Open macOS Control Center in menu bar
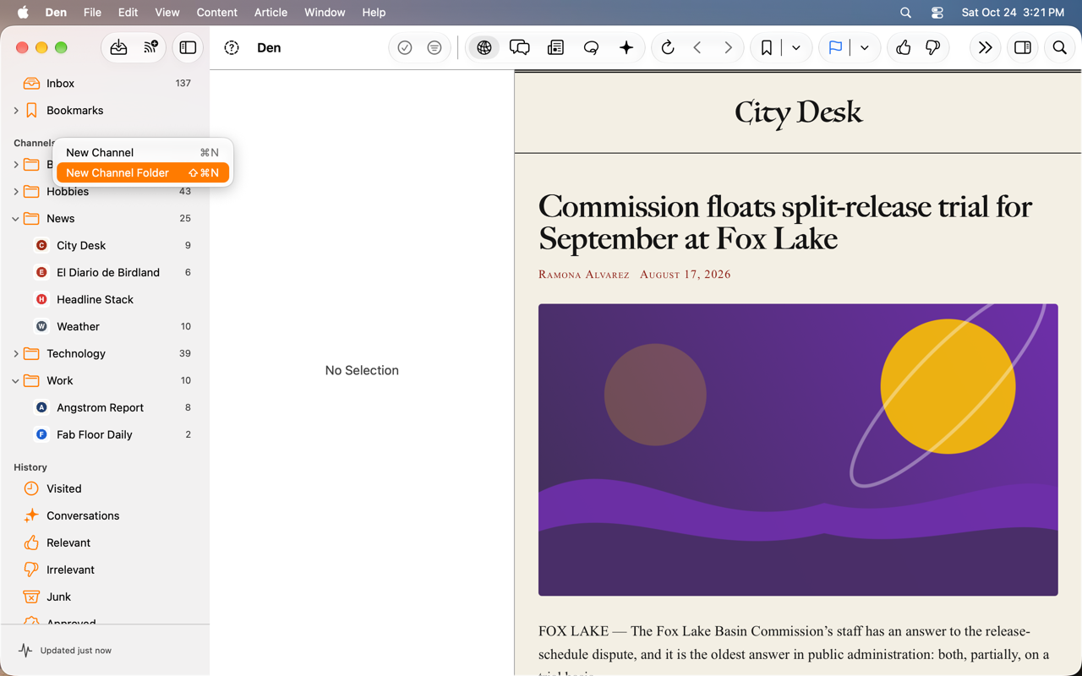 point(937,12)
